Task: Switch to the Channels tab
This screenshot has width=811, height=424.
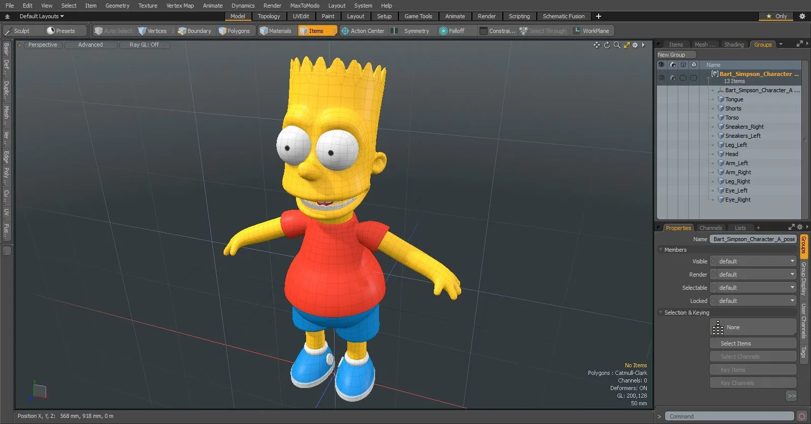Action: pyautogui.click(x=710, y=228)
